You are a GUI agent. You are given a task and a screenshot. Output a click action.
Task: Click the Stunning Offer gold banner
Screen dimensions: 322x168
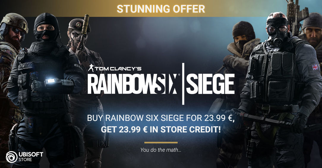coord(161,8)
